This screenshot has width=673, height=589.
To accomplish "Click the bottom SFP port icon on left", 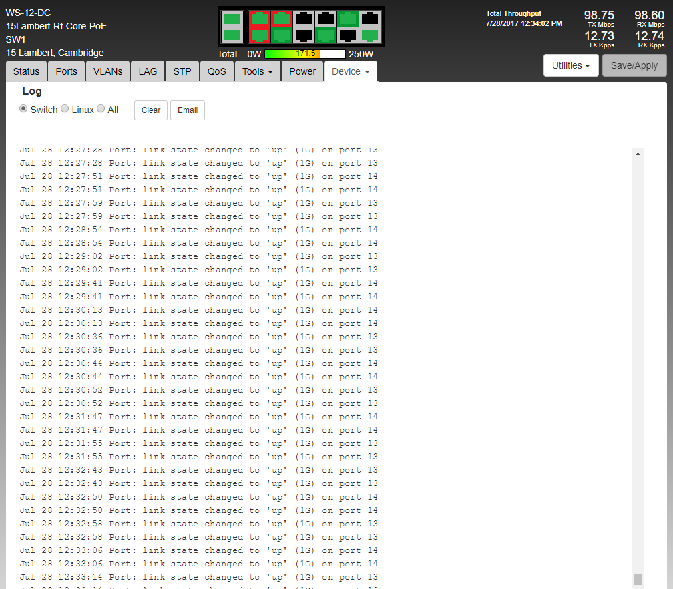I will [x=232, y=35].
